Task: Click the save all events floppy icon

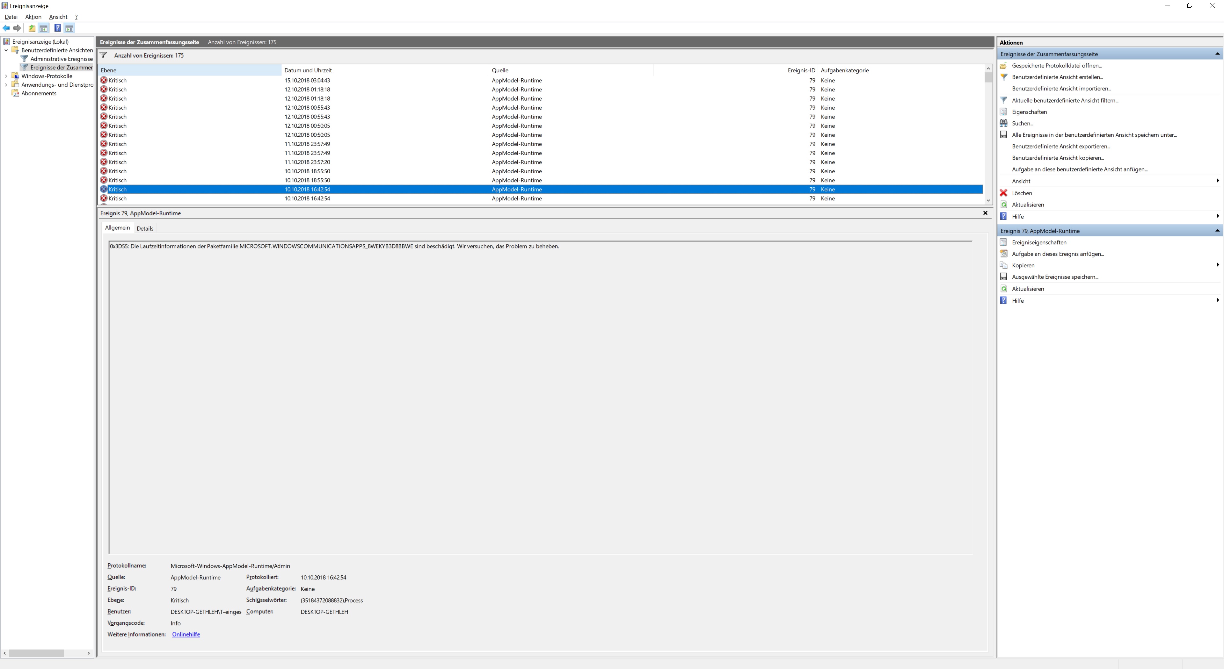Action: pyautogui.click(x=1003, y=135)
